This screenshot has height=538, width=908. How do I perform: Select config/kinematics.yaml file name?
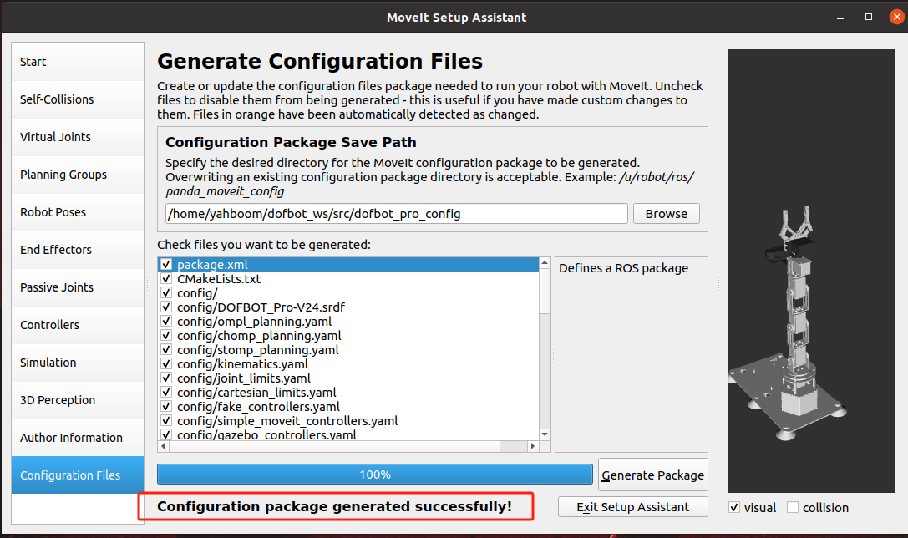[242, 363]
